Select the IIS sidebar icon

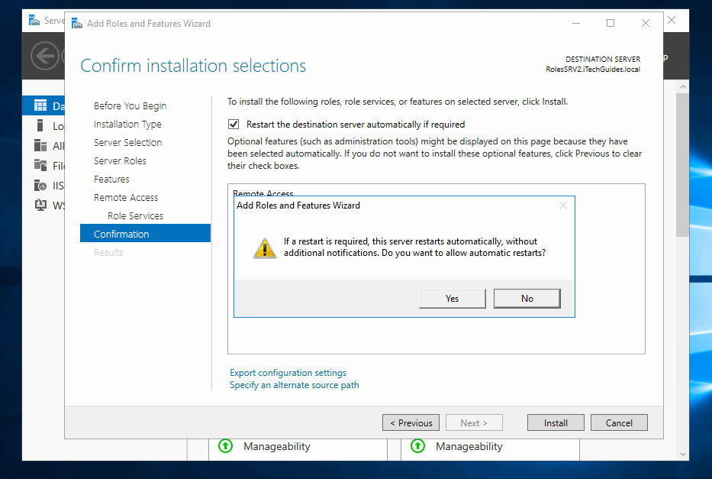pyautogui.click(x=40, y=185)
